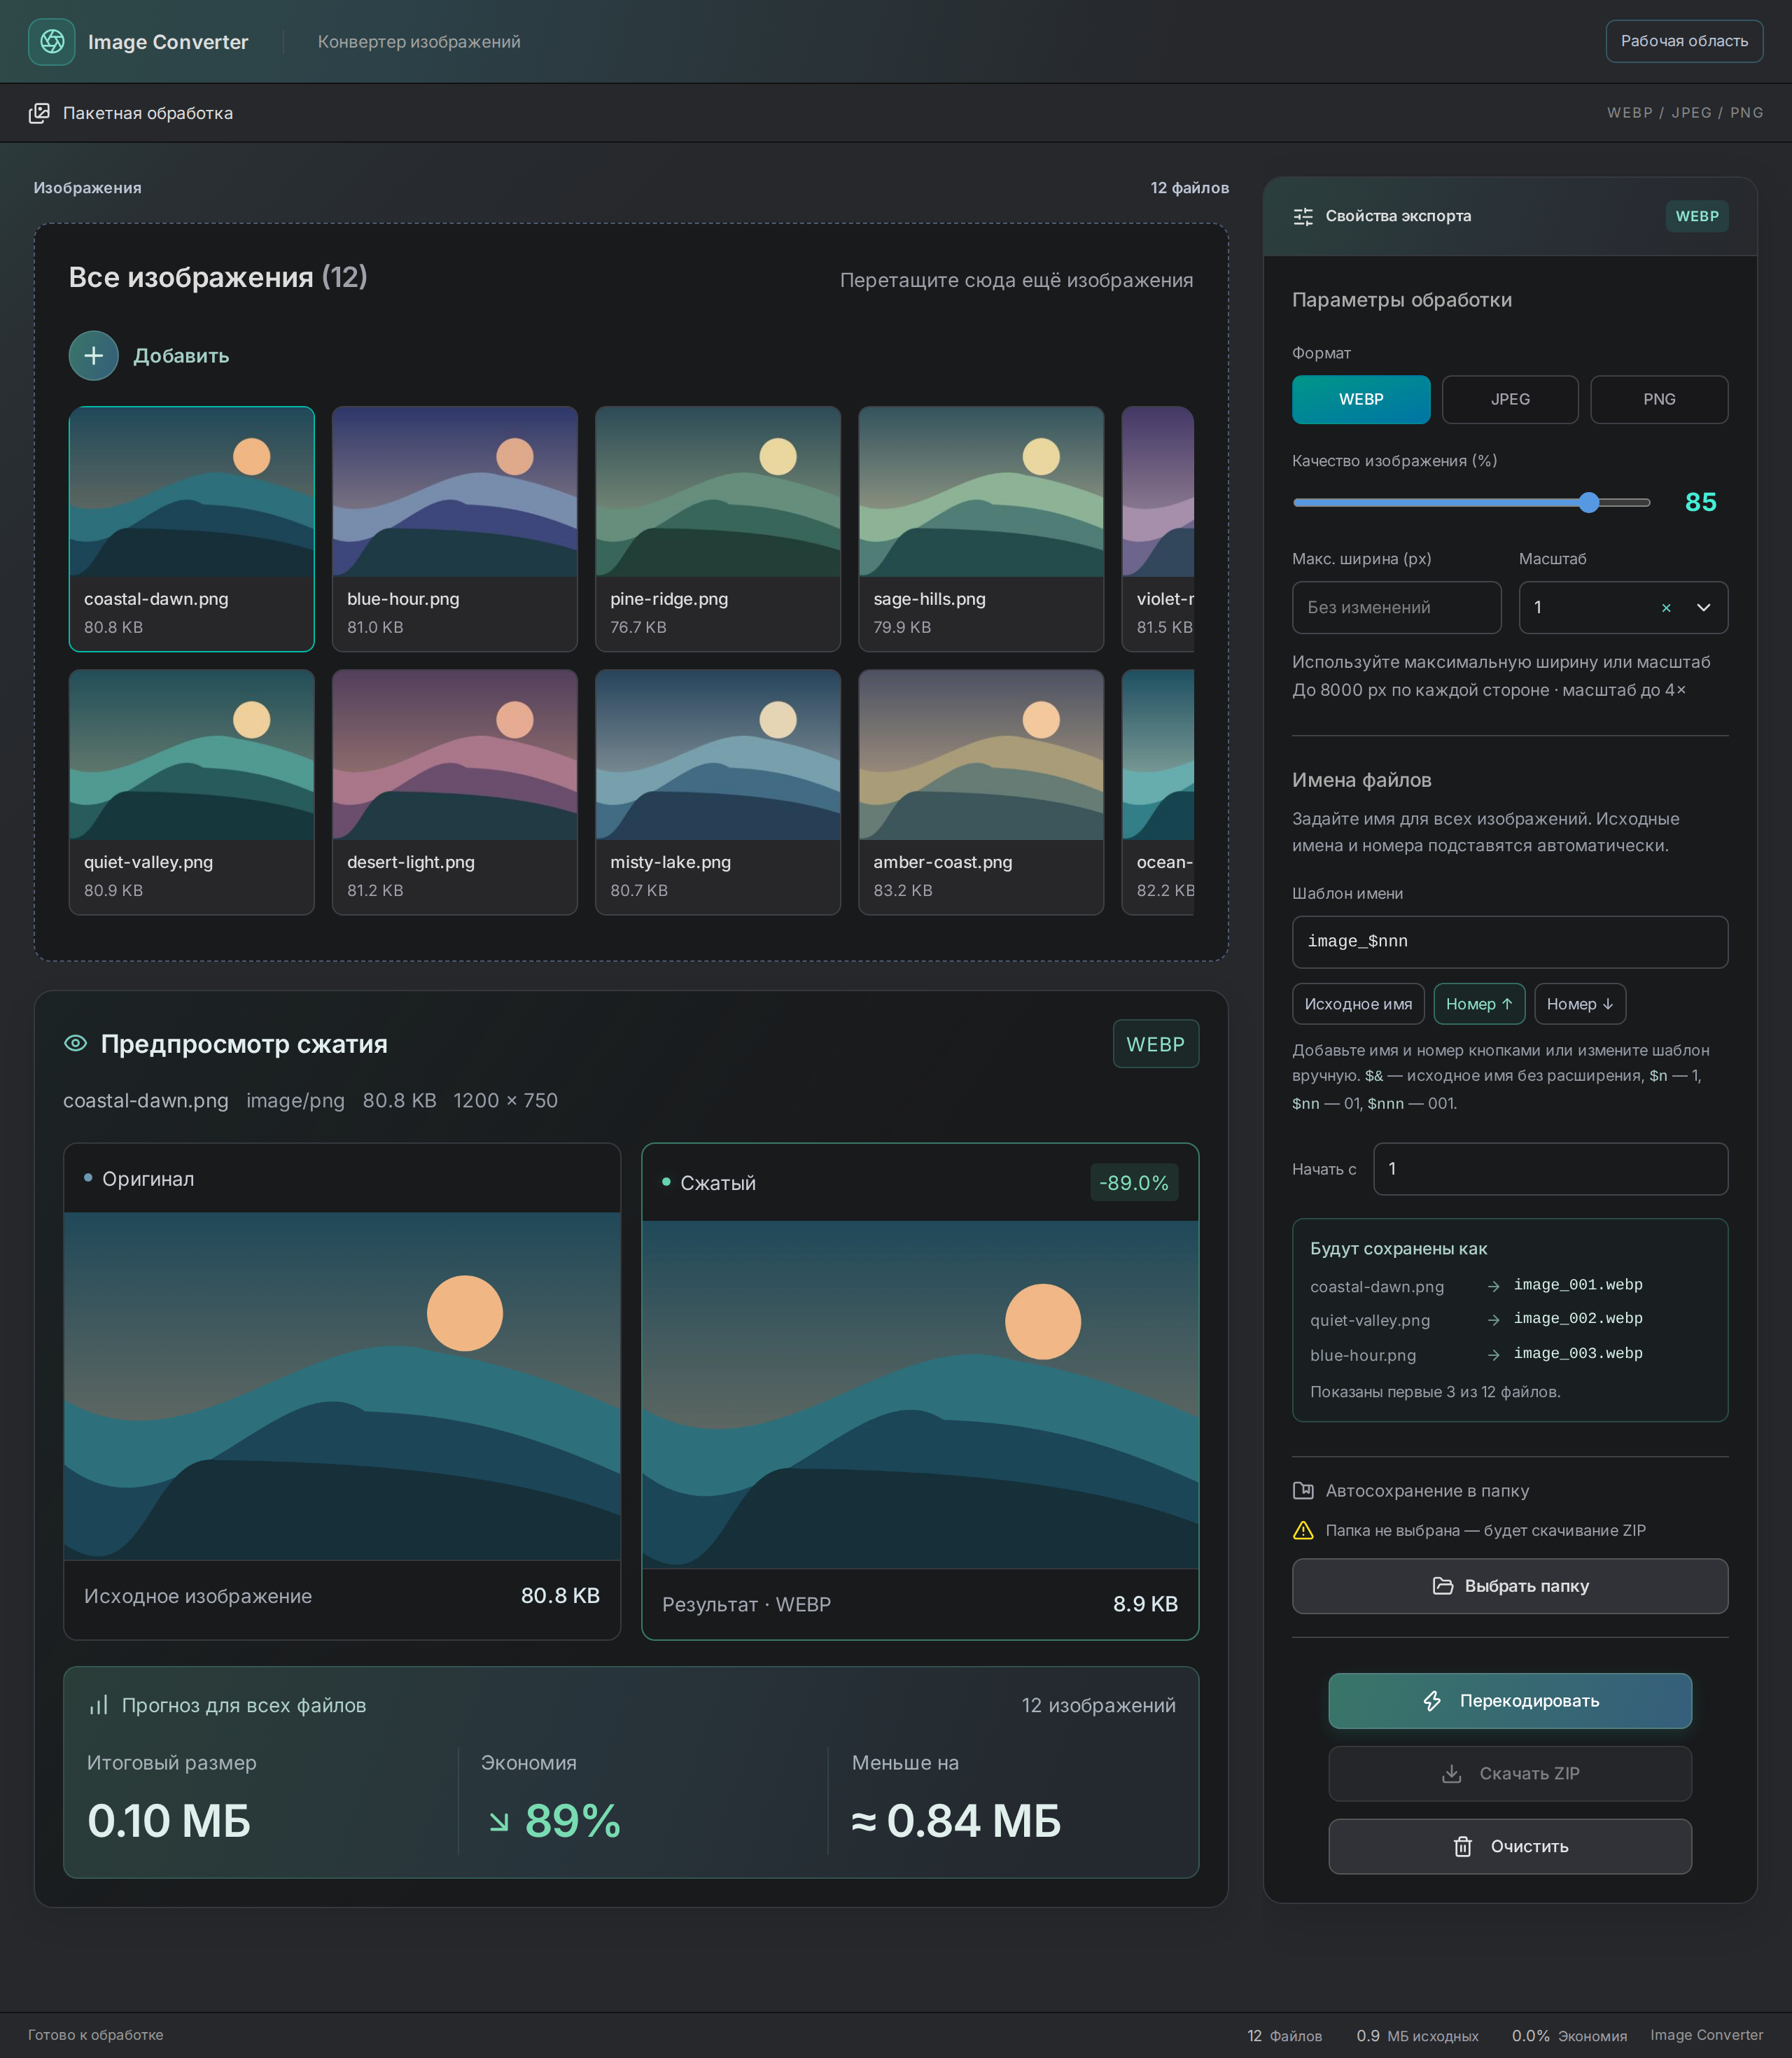Click the image_001.webp output name

1578,1285
